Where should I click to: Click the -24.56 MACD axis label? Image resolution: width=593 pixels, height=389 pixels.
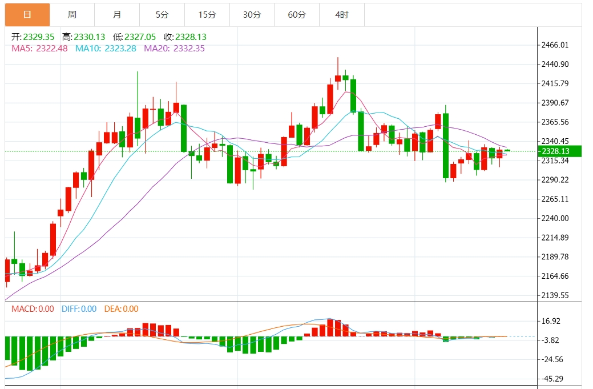click(552, 359)
